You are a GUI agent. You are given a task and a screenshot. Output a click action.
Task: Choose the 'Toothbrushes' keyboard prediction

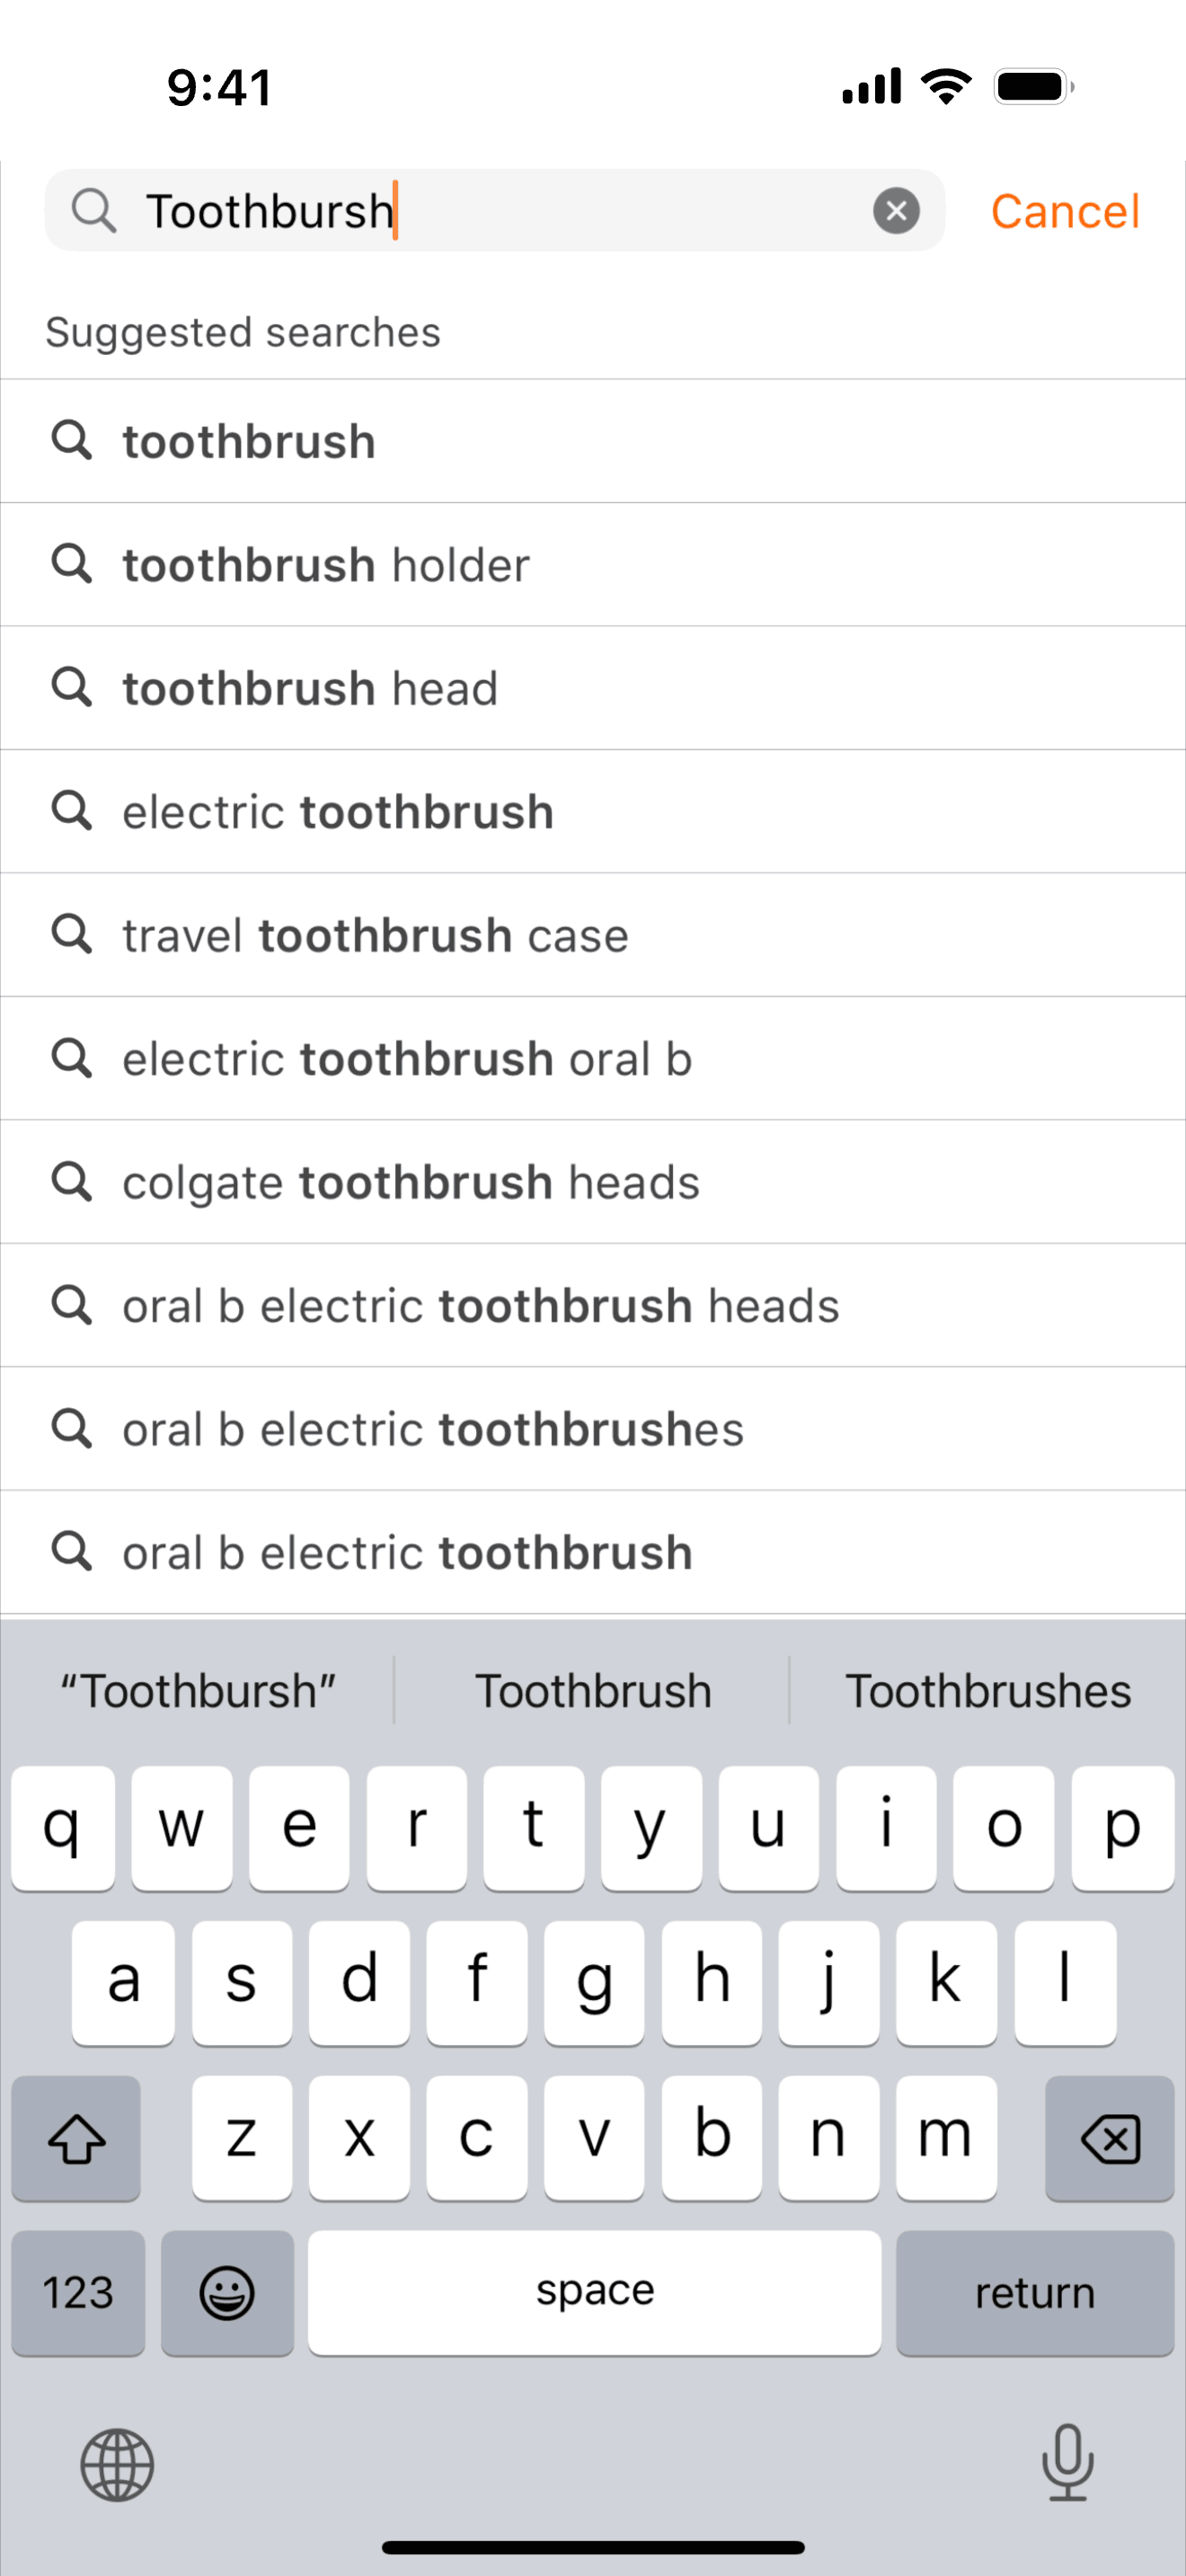(x=988, y=1691)
